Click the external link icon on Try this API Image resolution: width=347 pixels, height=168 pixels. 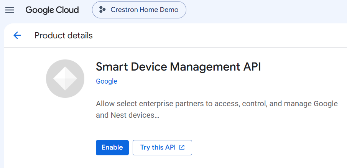tap(182, 148)
